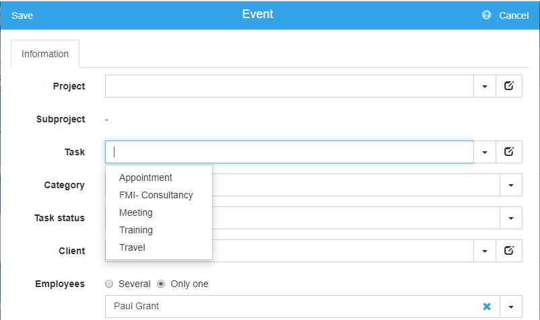Viewport: 540px width, 320px height.
Task: Focus the Project input field
Action: click(290, 86)
